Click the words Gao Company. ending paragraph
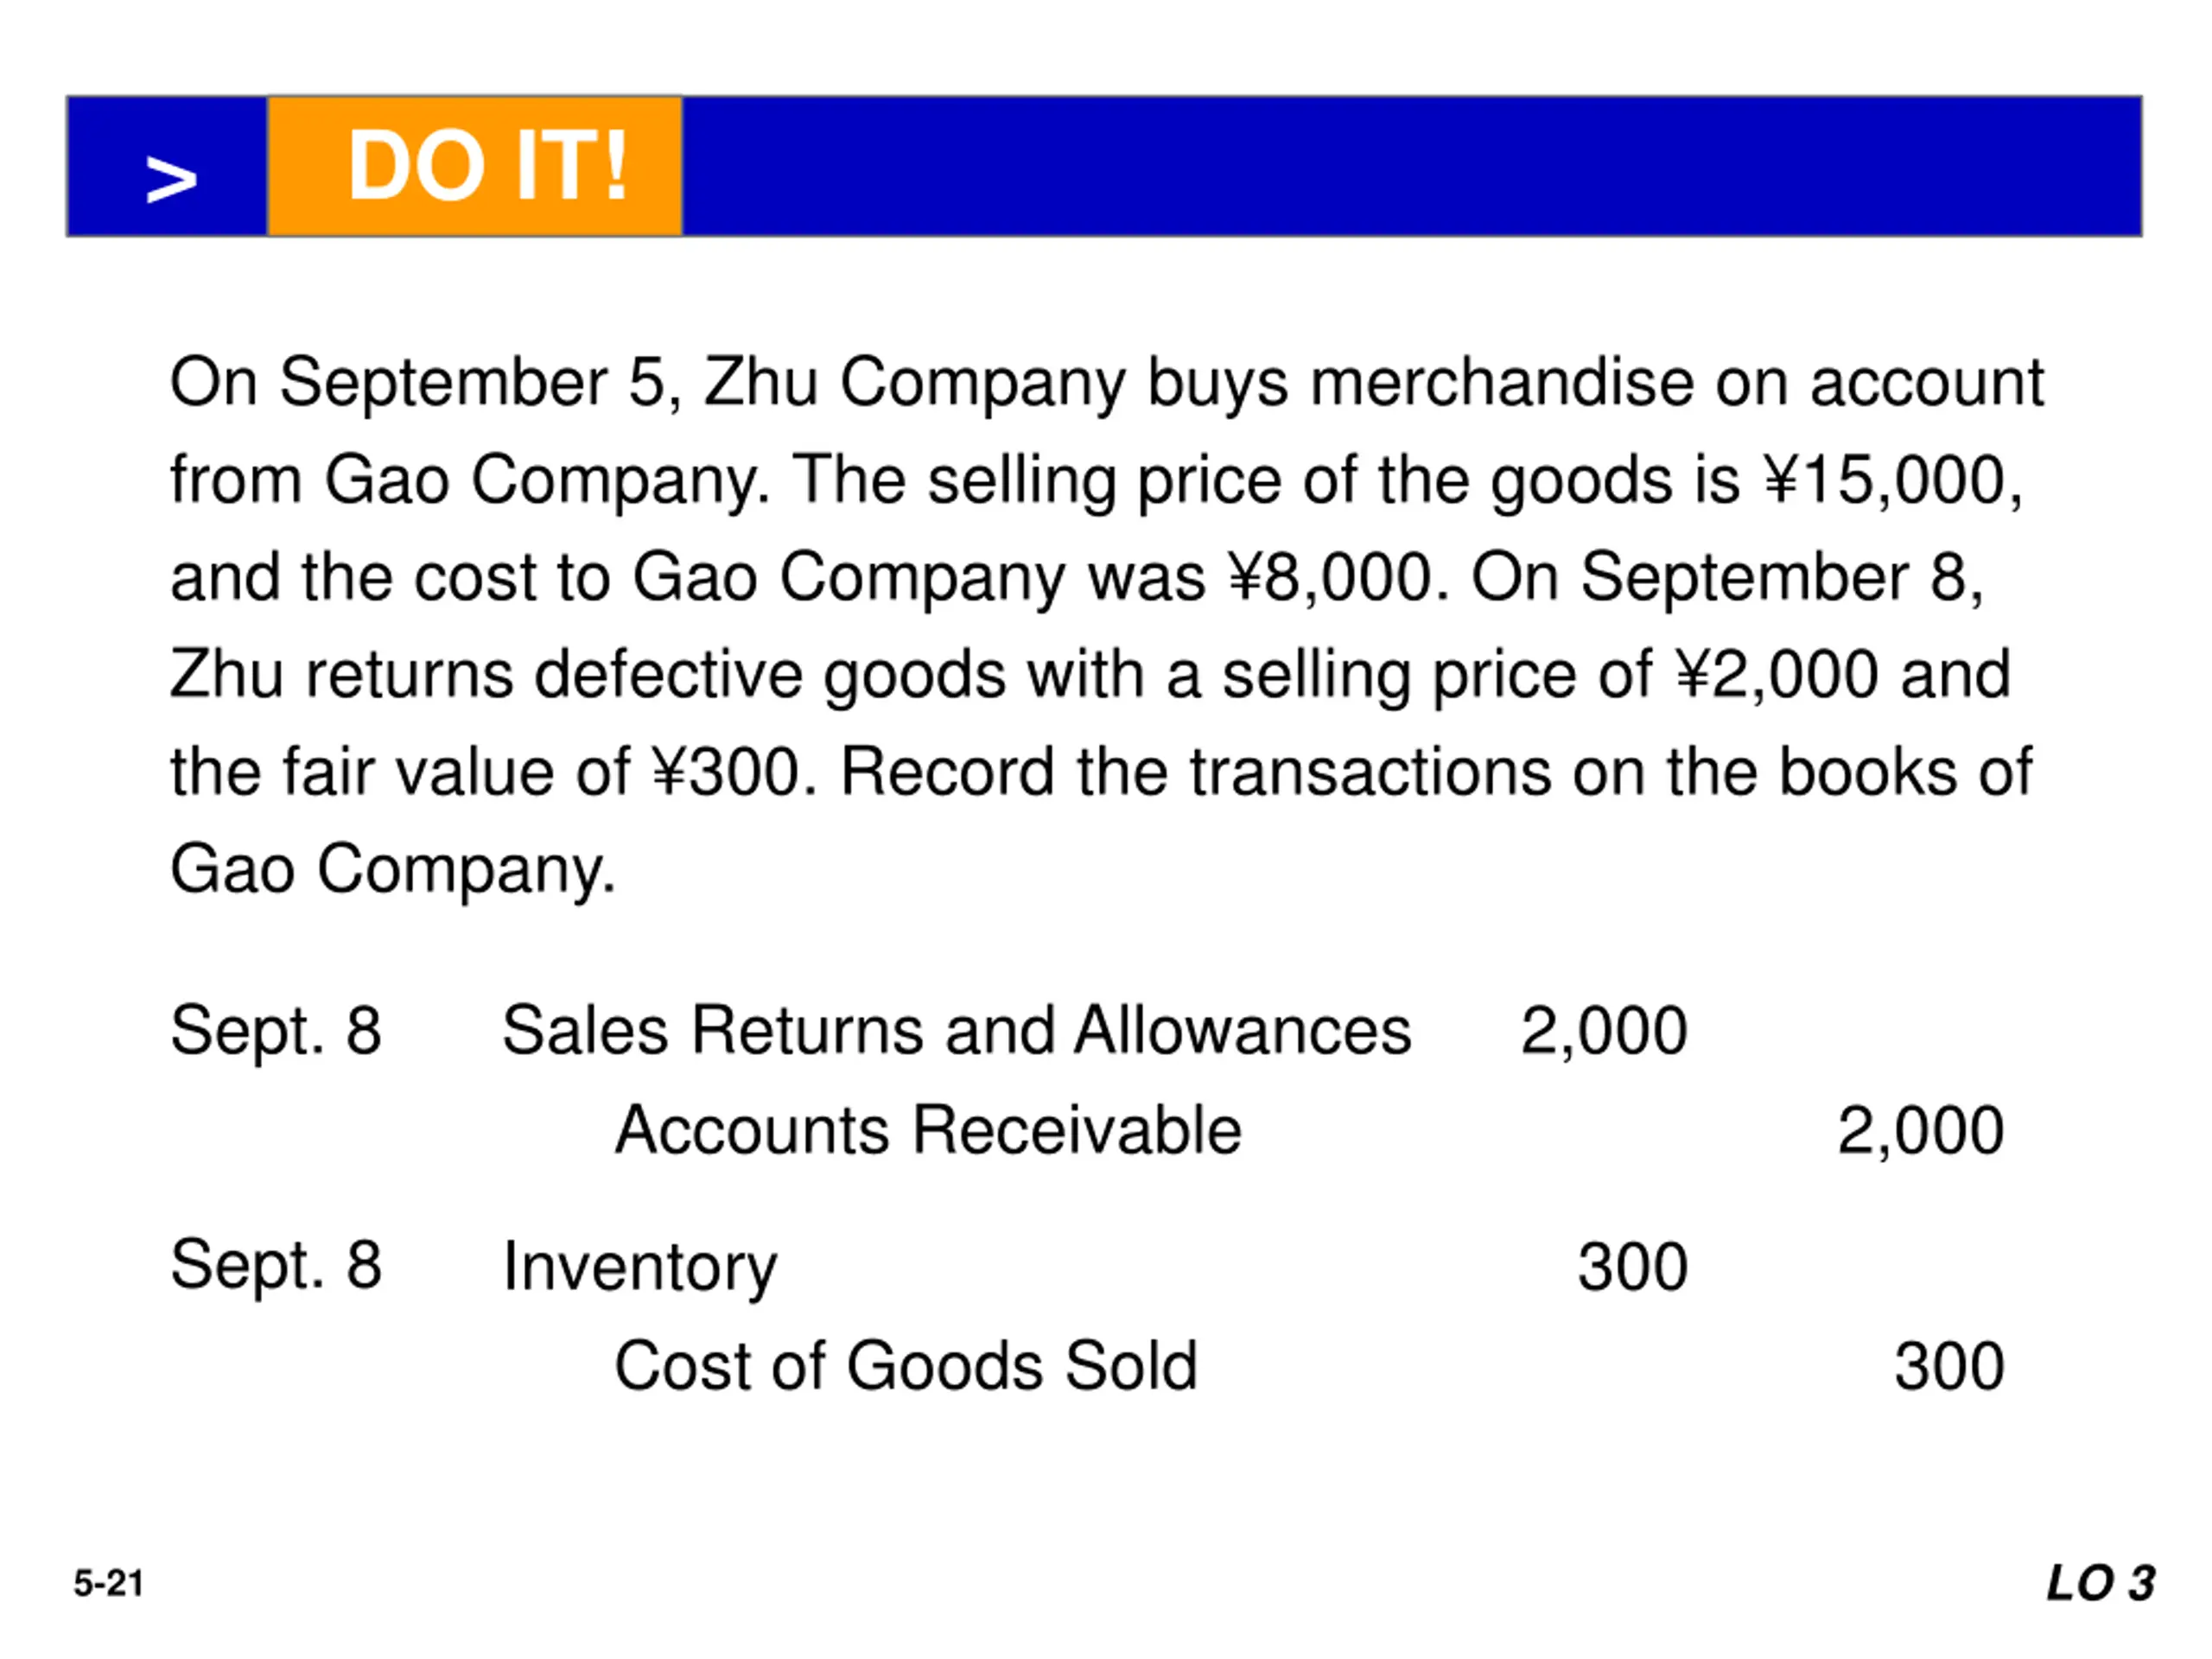This screenshot has height=1659, width=2212. point(393,869)
